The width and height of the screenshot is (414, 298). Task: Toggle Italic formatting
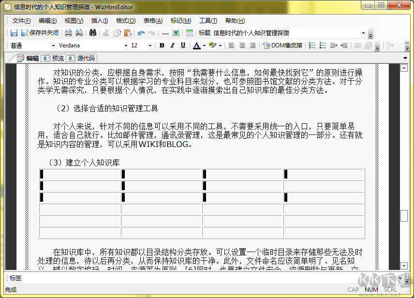point(172,45)
